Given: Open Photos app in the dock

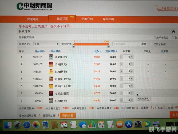Looking at the screenshot, I should [x=36, y=125].
